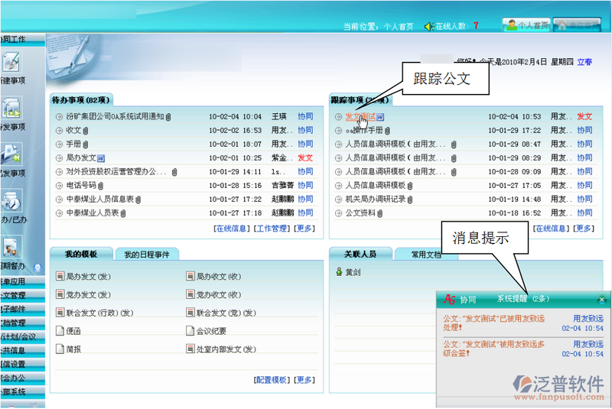This screenshot has height=409, width=612.
Task: Open the 超期督办 sidebar icon
Action: [12, 247]
